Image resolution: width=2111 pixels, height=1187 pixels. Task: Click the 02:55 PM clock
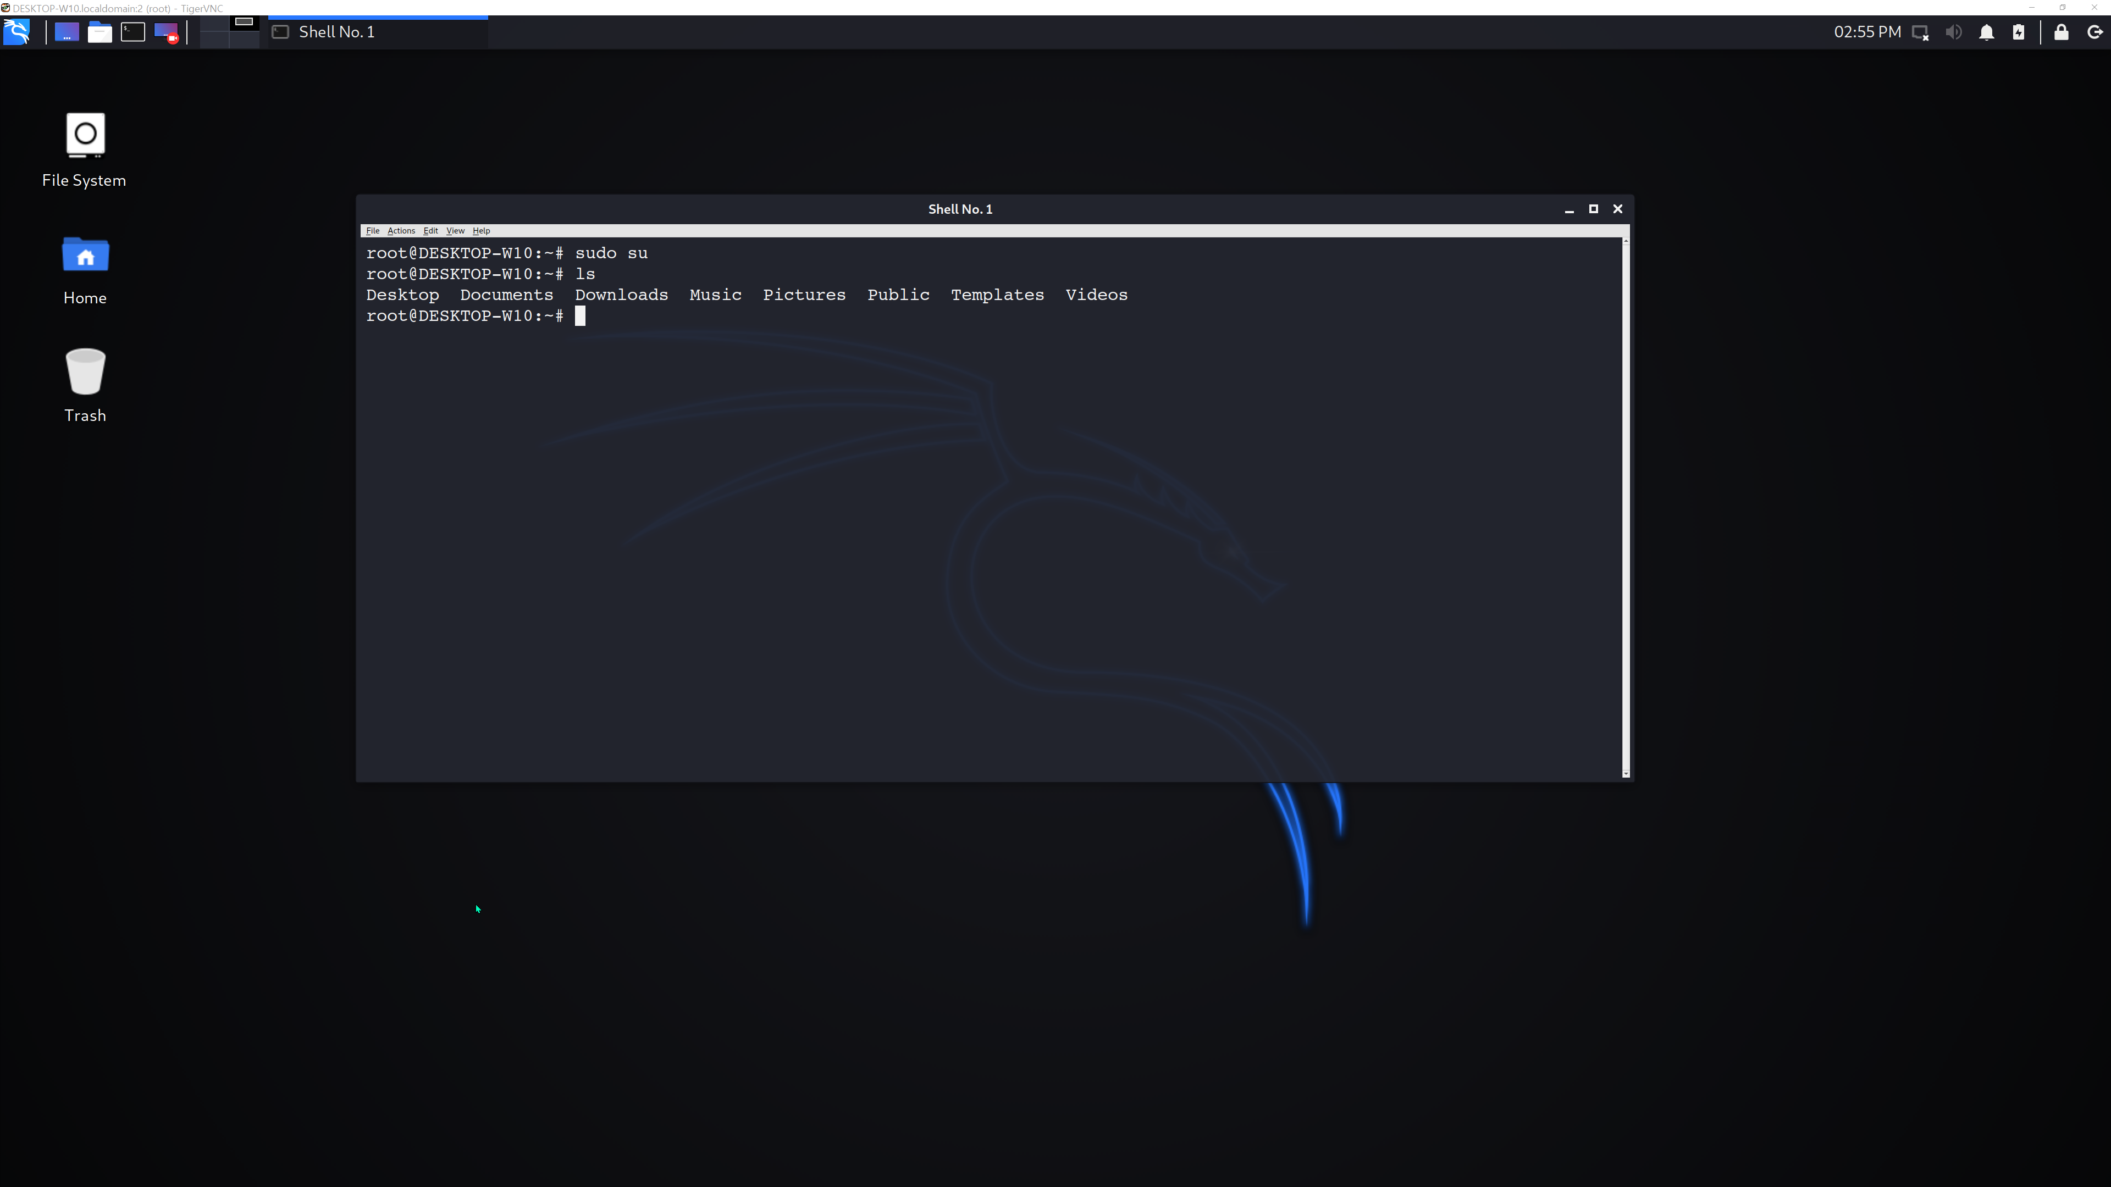click(x=1867, y=32)
